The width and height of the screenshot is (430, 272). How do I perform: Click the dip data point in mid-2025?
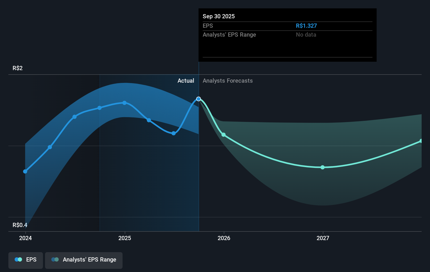[x=173, y=133]
